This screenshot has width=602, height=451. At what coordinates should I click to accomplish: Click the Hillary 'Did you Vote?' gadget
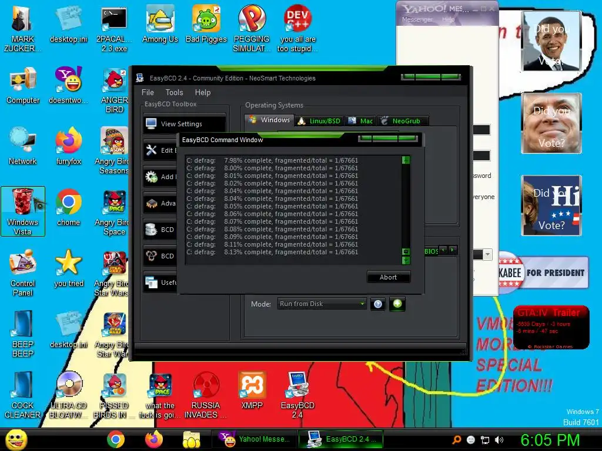pyautogui.click(x=551, y=206)
